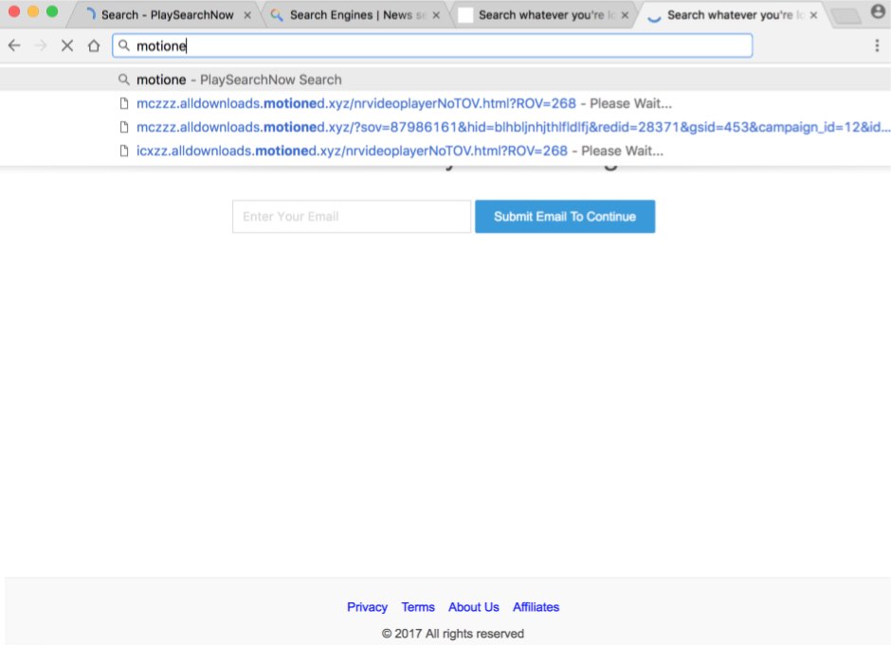The height and width of the screenshot is (645, 891).
Task: Choose the icxzz.alldownloads.motioned.xyz suggestion
Action: pos(398,151)
